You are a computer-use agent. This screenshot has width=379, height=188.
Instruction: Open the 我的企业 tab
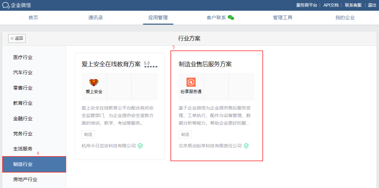pos(345,18)
